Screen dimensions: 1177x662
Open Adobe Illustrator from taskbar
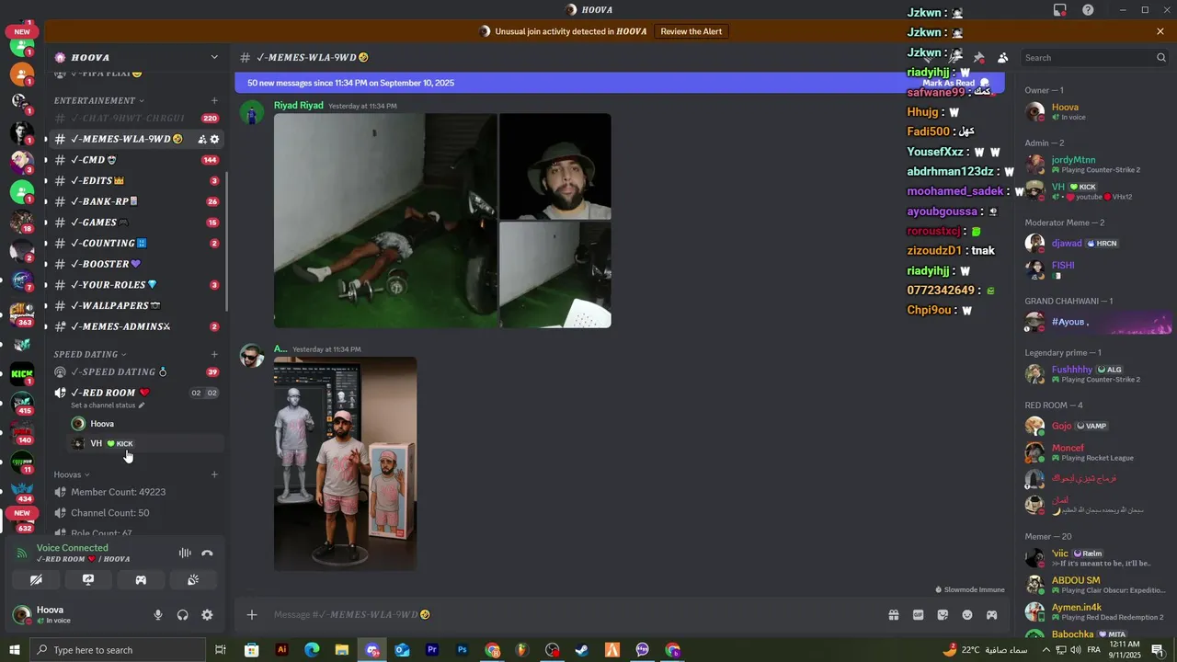coord(282,650)
